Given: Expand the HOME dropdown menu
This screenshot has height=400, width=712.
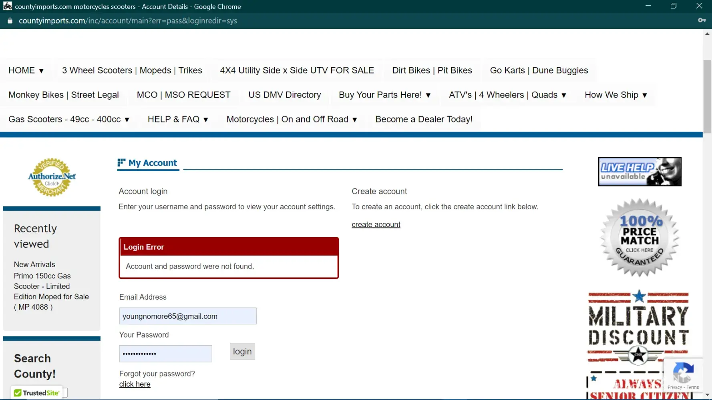Looking at the screenshot, I should point(26,70).
